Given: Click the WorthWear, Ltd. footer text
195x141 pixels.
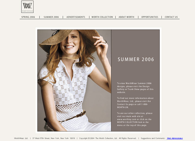Looking at the screenshot, I should pyautogui.click(x=21, y=138).
